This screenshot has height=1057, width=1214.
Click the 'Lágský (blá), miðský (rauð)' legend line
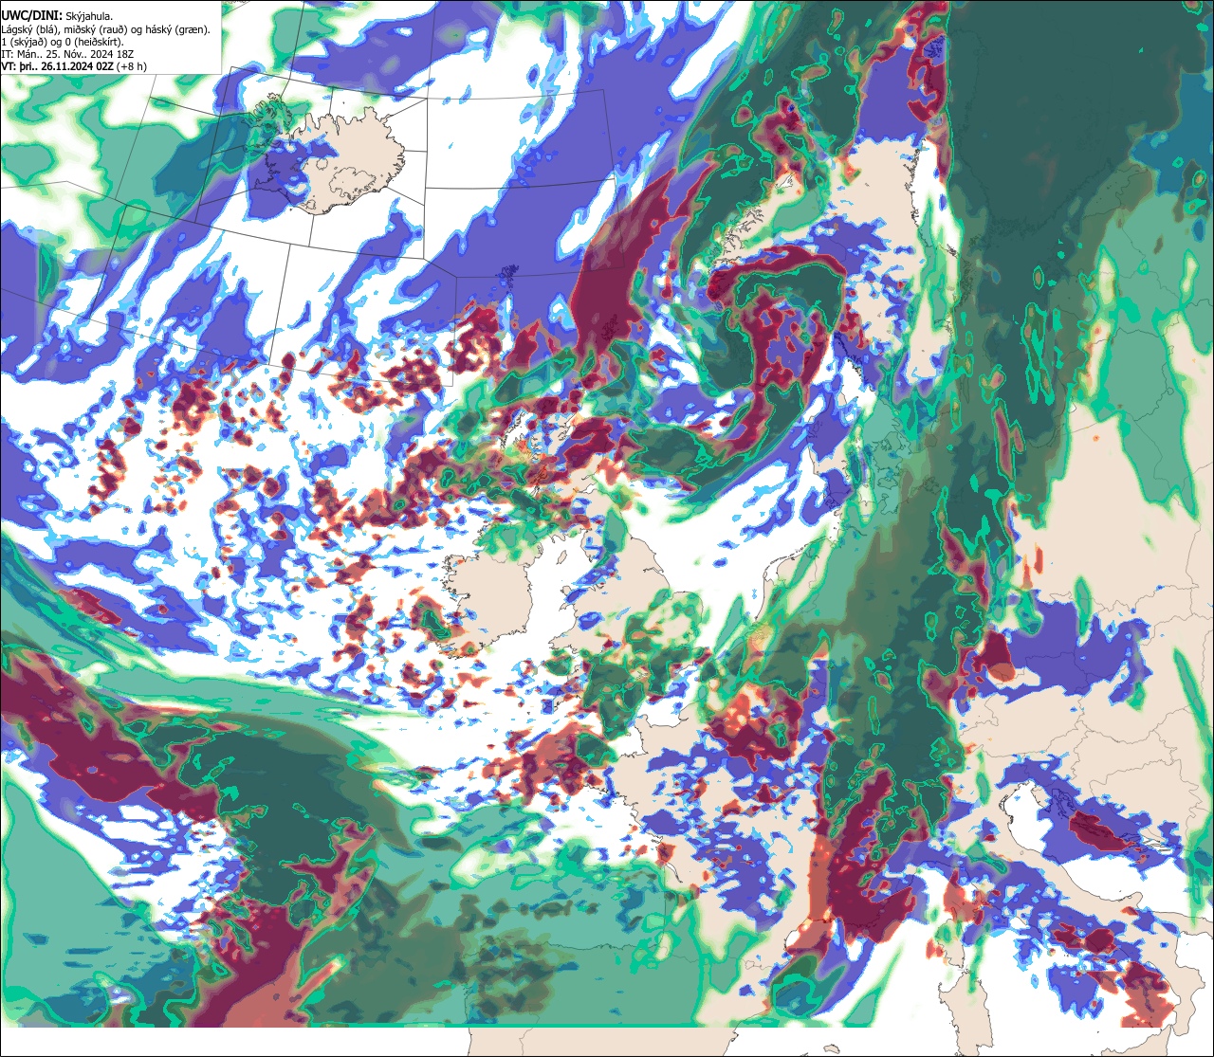(105, 29)
